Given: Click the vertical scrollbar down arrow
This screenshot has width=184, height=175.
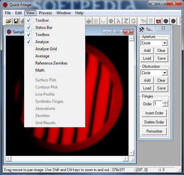Looking at the screenshot, I should (x=131, y=153).
